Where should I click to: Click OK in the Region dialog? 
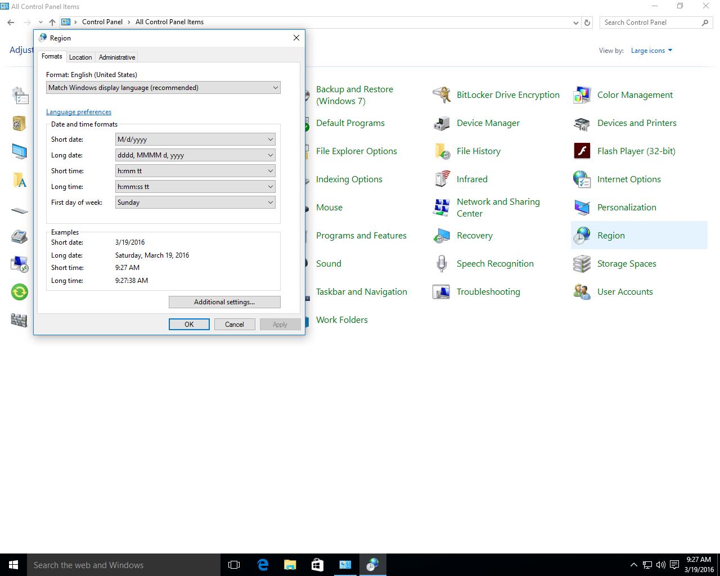click(x=189, y=325)
